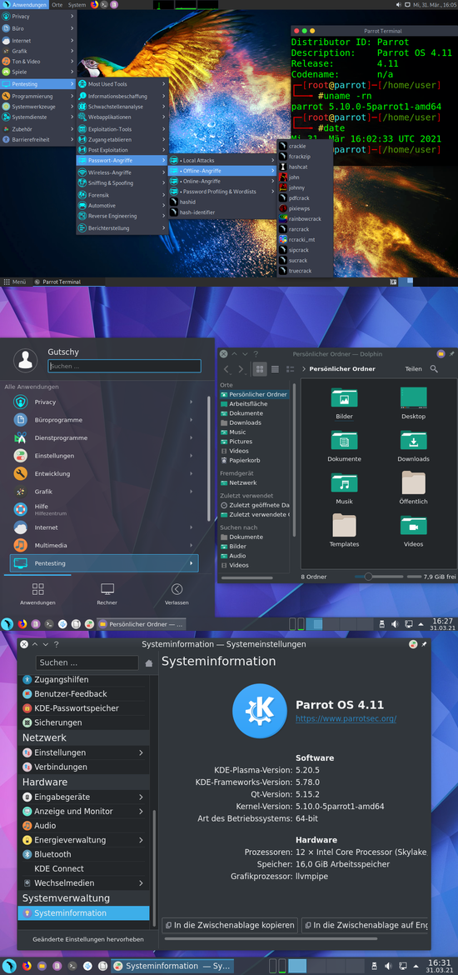Screen dimensions: 458x975
Task: Click the home icon beside Systemeinstellungen search
Action: point(148,662)
